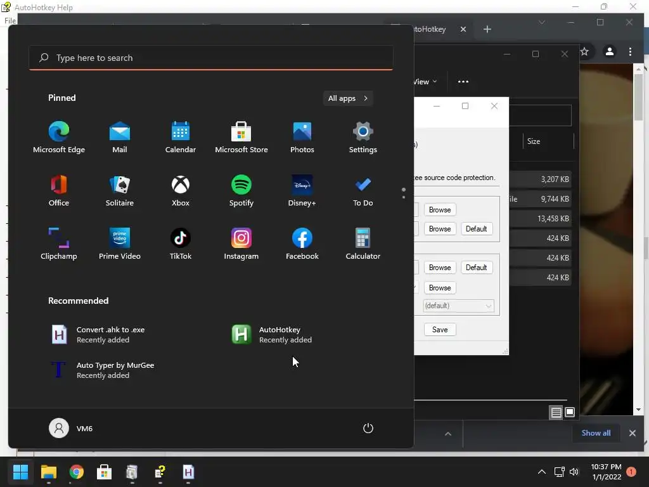Open a new Chrome tab
The height and width of the screenshot is (487, 649).
[x=487, y=29]
